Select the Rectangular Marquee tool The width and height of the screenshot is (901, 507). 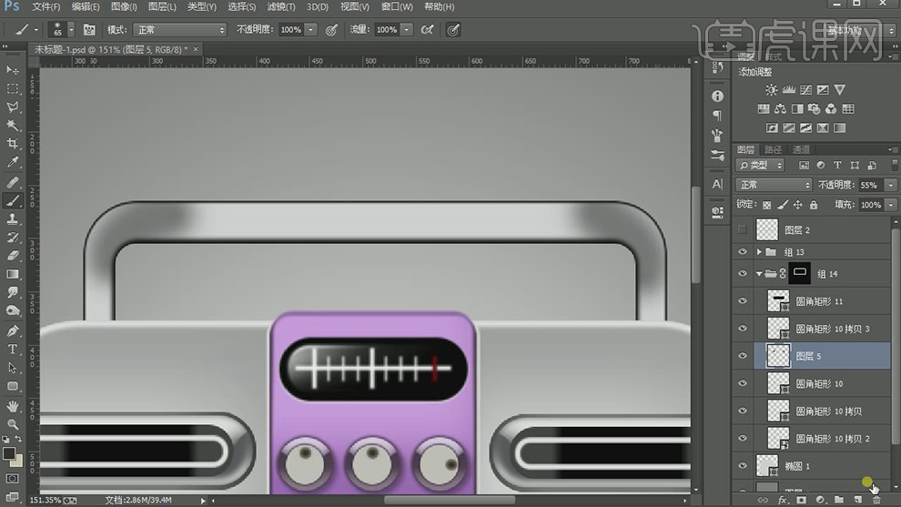point(12,88)
